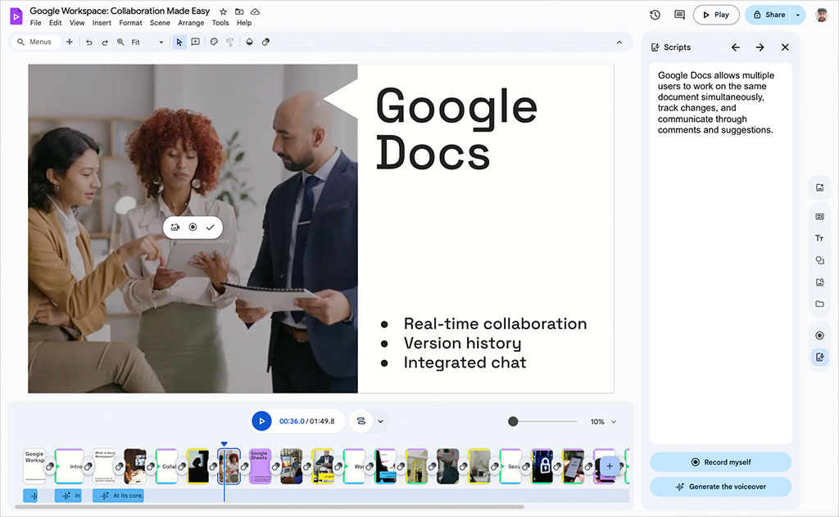Move document to a folder

[x=239, y=11]
